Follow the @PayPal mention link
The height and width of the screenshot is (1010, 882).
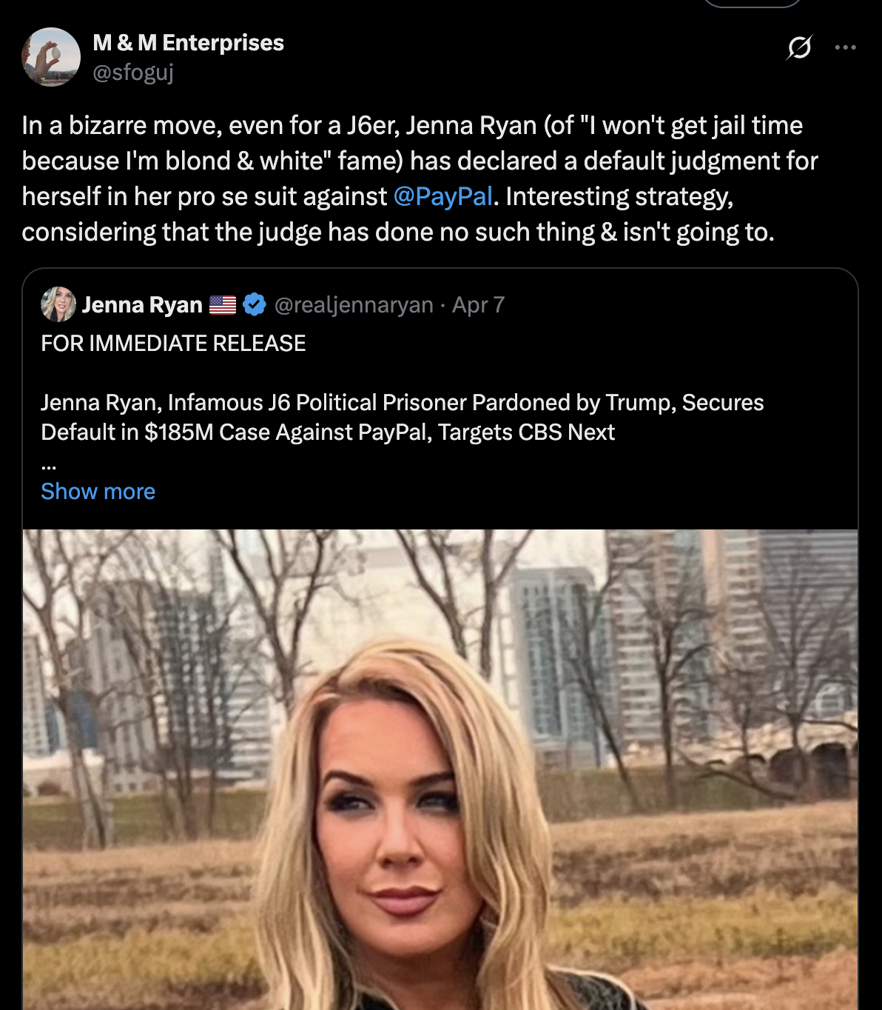pos(442,196)
